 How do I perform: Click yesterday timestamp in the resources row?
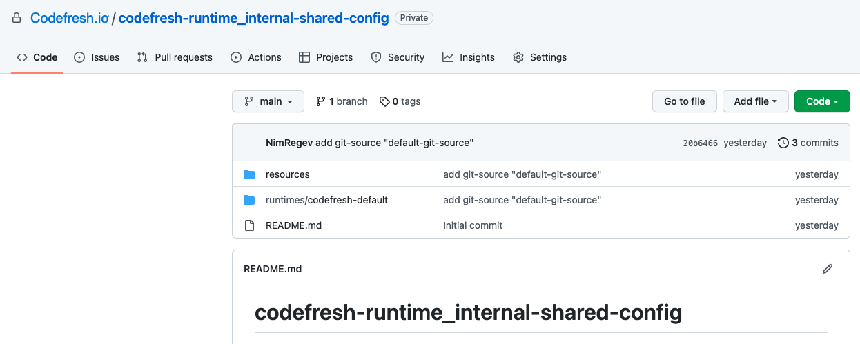click(x=817, y=174)
